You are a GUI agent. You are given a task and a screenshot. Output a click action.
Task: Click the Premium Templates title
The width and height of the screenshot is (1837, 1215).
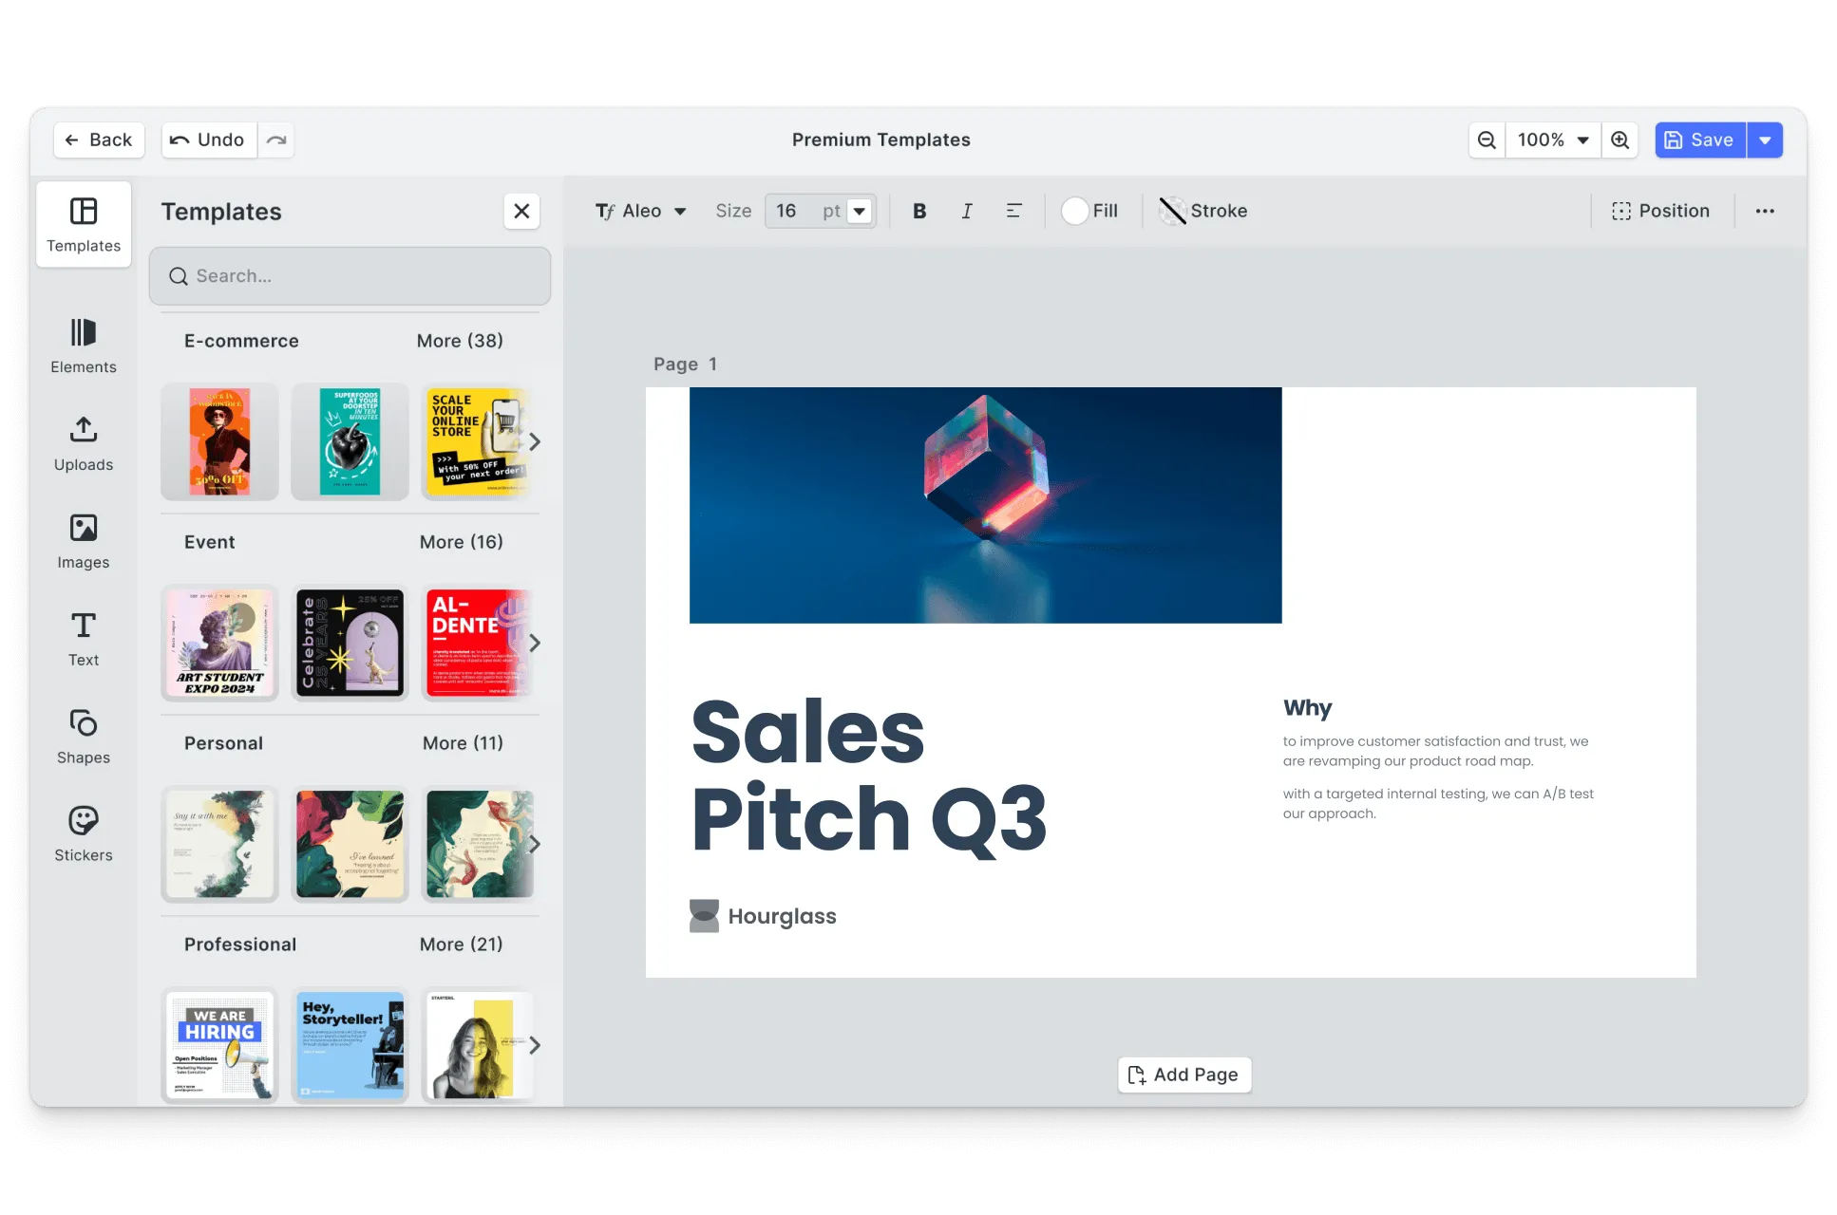881,140
